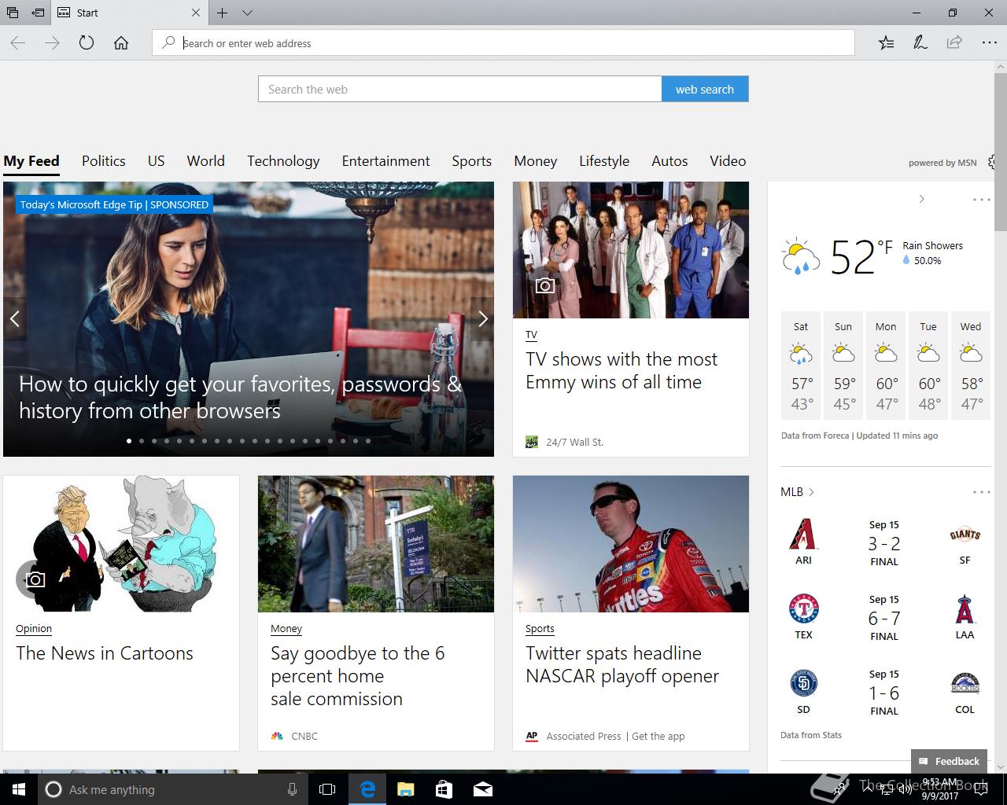
Task: Refresh the current page
Action: pos(87,43)
